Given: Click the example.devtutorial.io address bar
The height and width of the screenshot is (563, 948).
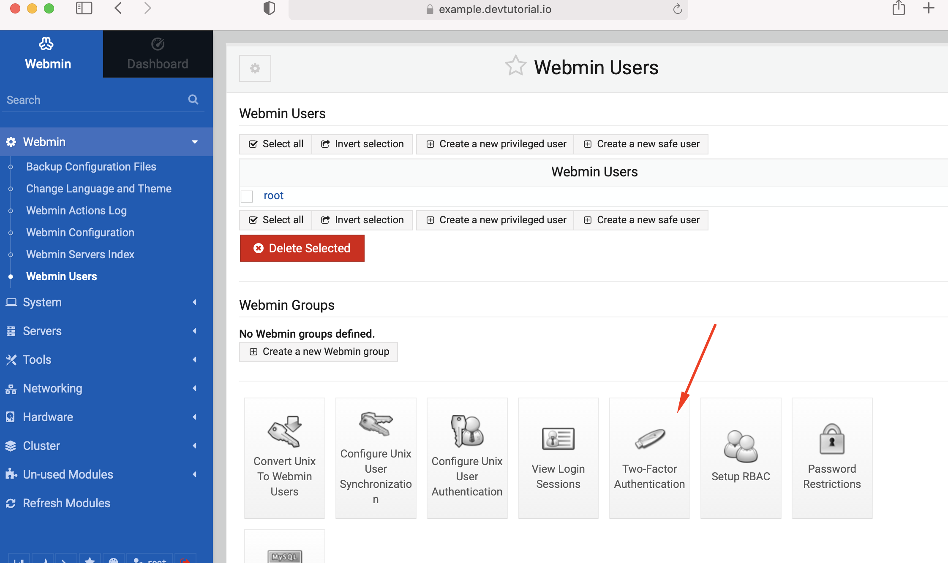Looking at the screenshot, I should [488, 9].
